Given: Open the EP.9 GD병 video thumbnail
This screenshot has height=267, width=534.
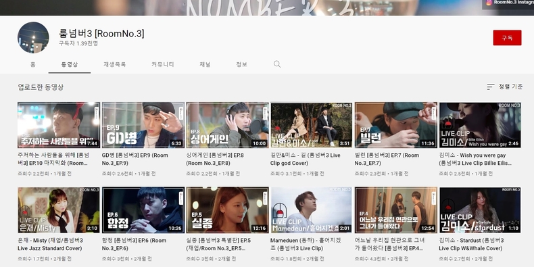Looking at the screenshot, I should coord(143,125).
